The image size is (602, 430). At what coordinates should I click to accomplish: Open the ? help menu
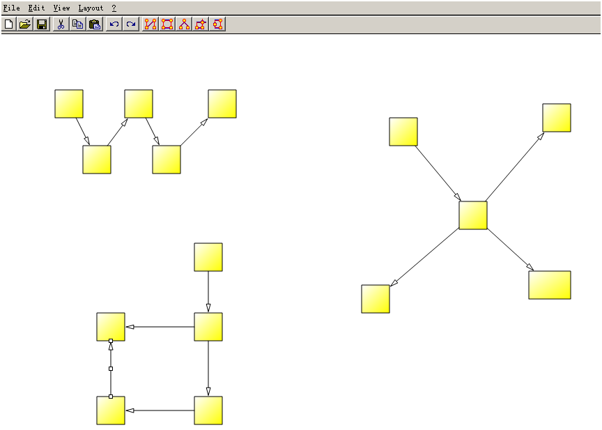click(x=114, y=8)
